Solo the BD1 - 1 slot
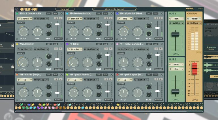This screenshot has height=120, width=218. [56, 19]
